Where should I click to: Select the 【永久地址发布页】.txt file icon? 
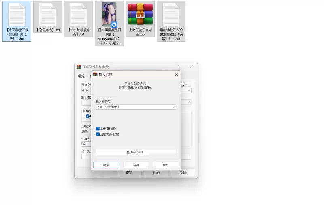click(x=78, y=19)
